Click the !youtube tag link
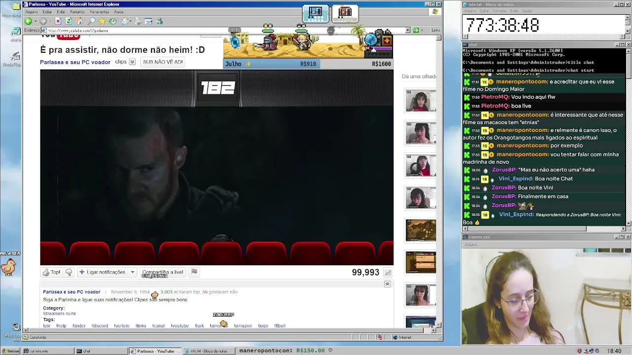The image size is (632, 355). click(x=180, y=325)
